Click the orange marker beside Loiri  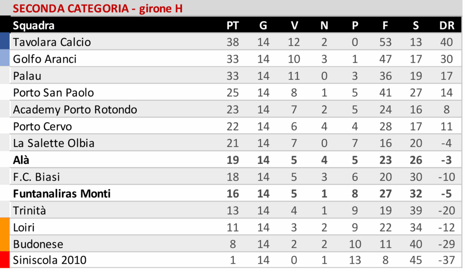pos(5,227)
